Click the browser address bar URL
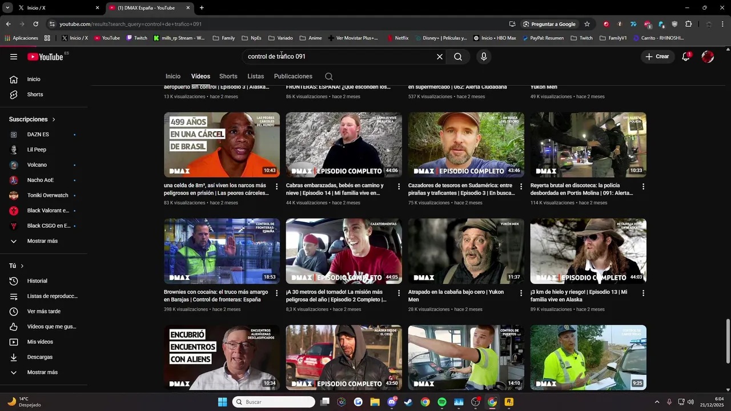This screenshot has height=411, width=731. click(x=130, y=24)
